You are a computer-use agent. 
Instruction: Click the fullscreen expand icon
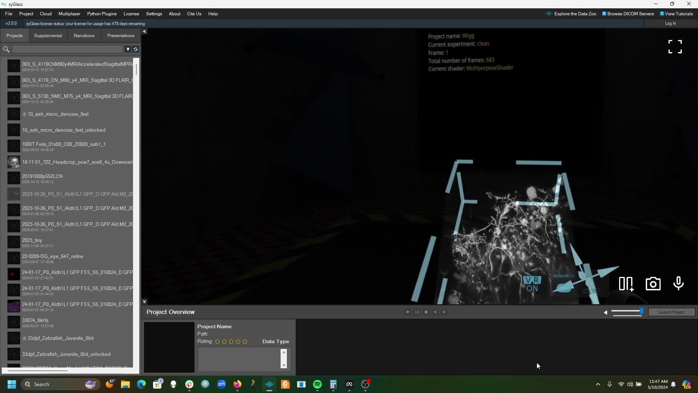[675, 47]
